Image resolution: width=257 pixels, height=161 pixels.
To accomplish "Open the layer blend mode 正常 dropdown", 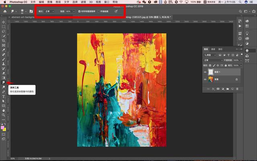I will point(213,60).
